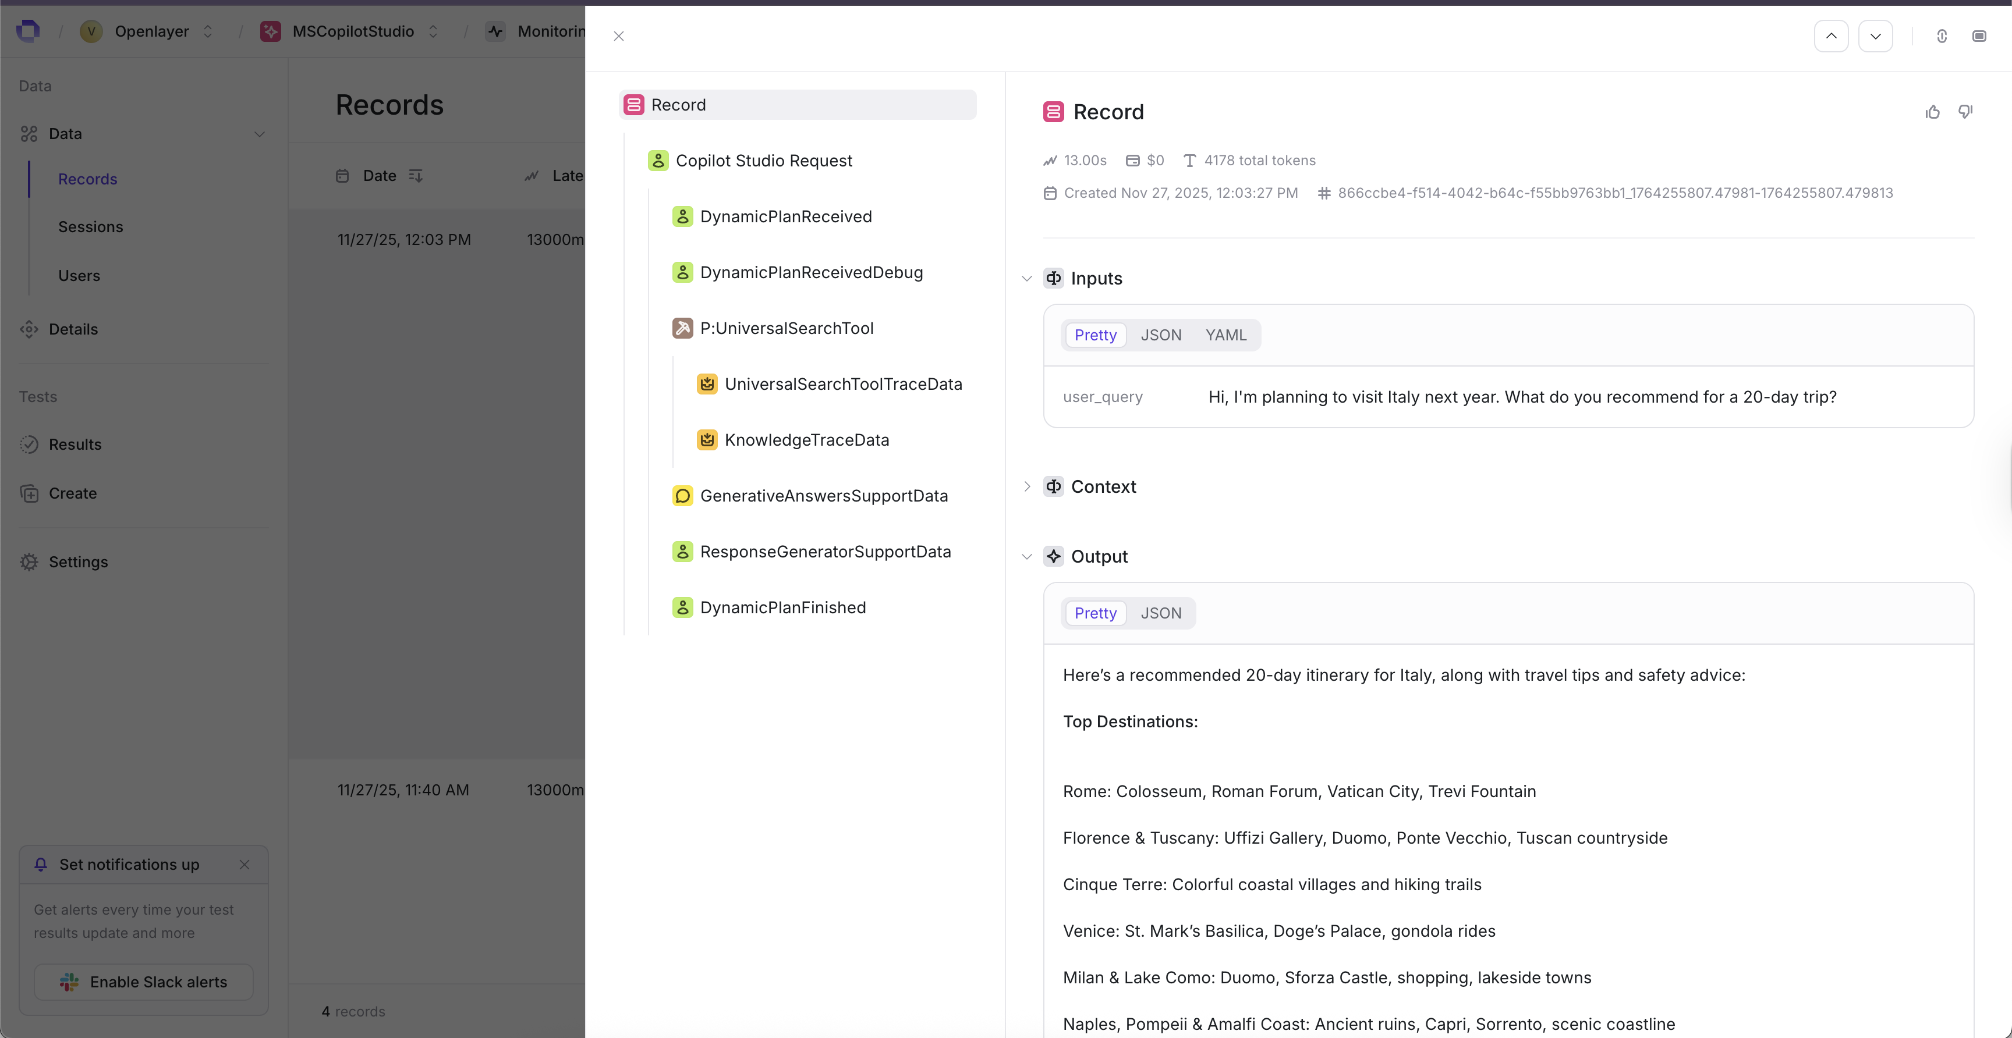This screenshot has height=1038, width=2012.
Task: Open Settings from the sidebar
Action: point(78,561)
